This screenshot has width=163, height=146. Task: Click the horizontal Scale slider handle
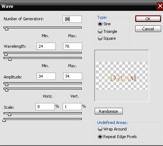click(9, 114)
